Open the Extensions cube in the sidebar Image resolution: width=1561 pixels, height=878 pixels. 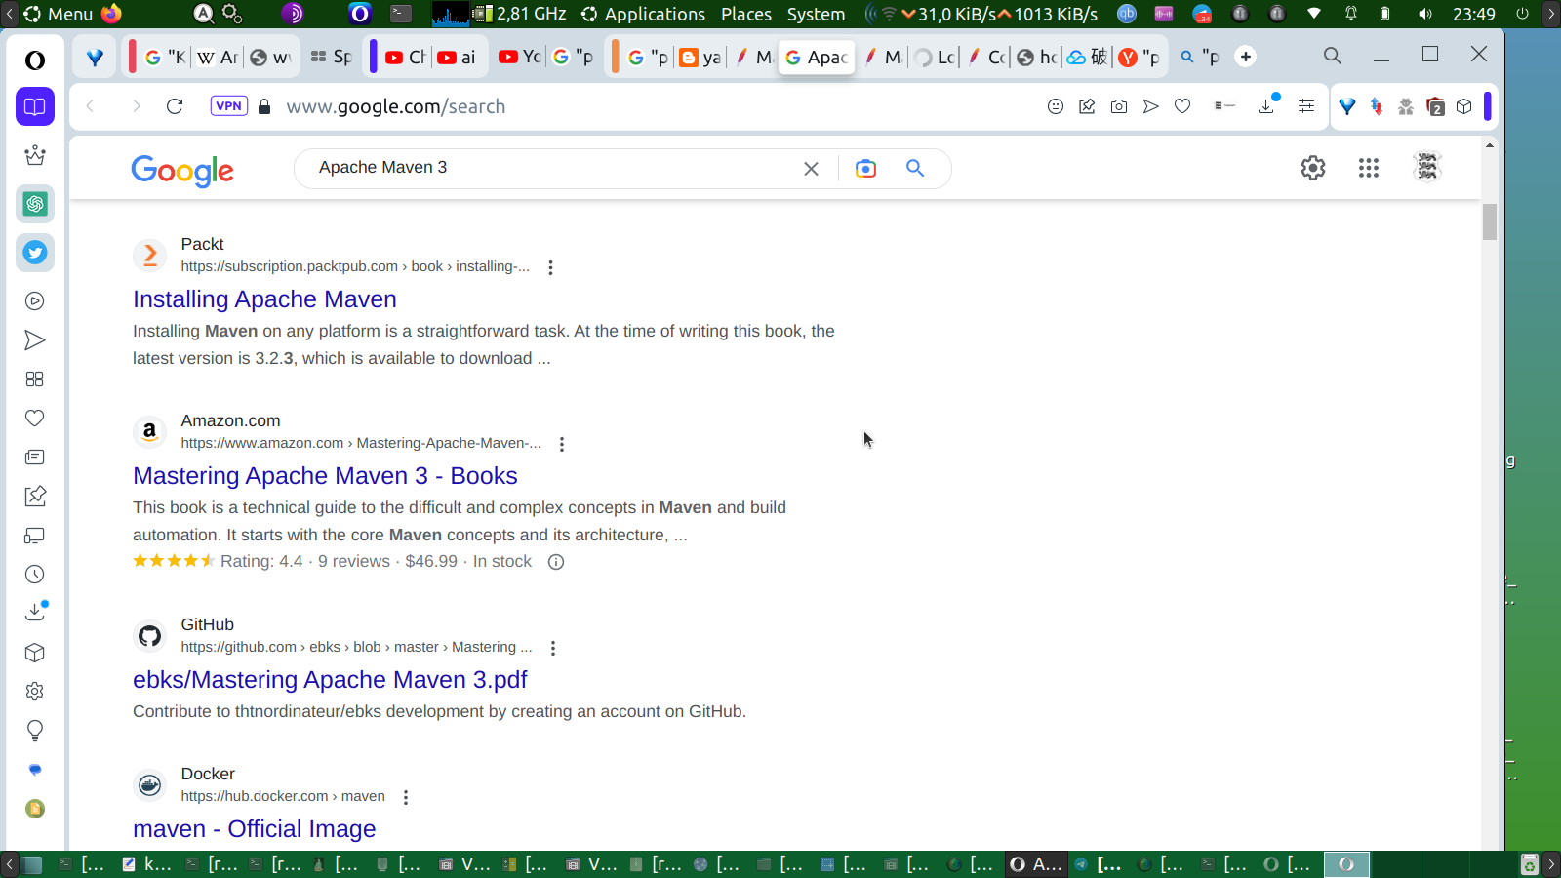pyautogui.click(x=35, y=653)
